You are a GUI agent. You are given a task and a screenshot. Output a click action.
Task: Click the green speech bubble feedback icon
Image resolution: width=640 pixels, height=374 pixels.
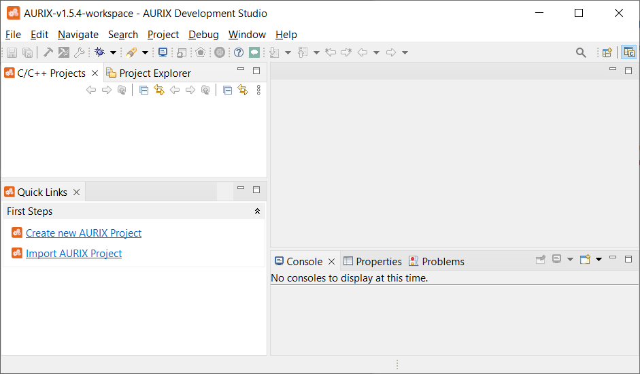pos(254,52)
